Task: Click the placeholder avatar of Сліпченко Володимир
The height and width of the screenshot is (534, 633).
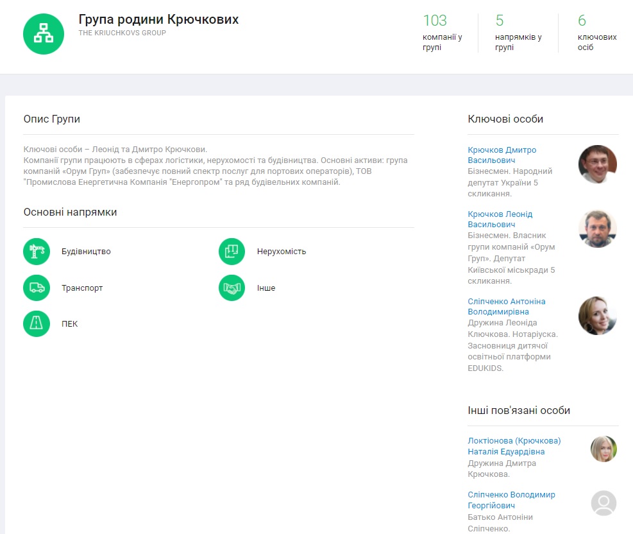Action: click(603, 504)
